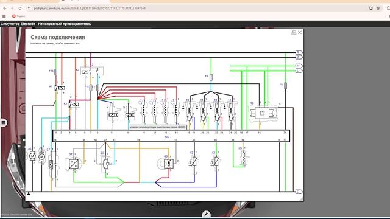
Task: Open the wrench tools icon below the diagram
Action: (x=206, y=214)
